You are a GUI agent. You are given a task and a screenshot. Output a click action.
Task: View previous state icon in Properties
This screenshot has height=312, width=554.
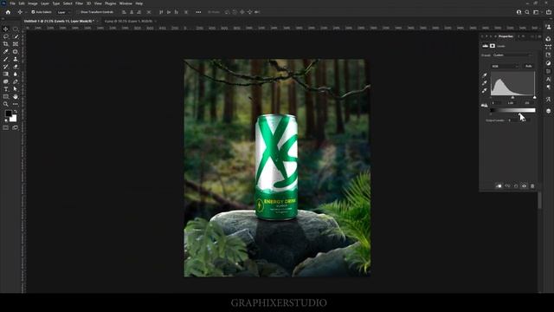(x=507, y=185)
